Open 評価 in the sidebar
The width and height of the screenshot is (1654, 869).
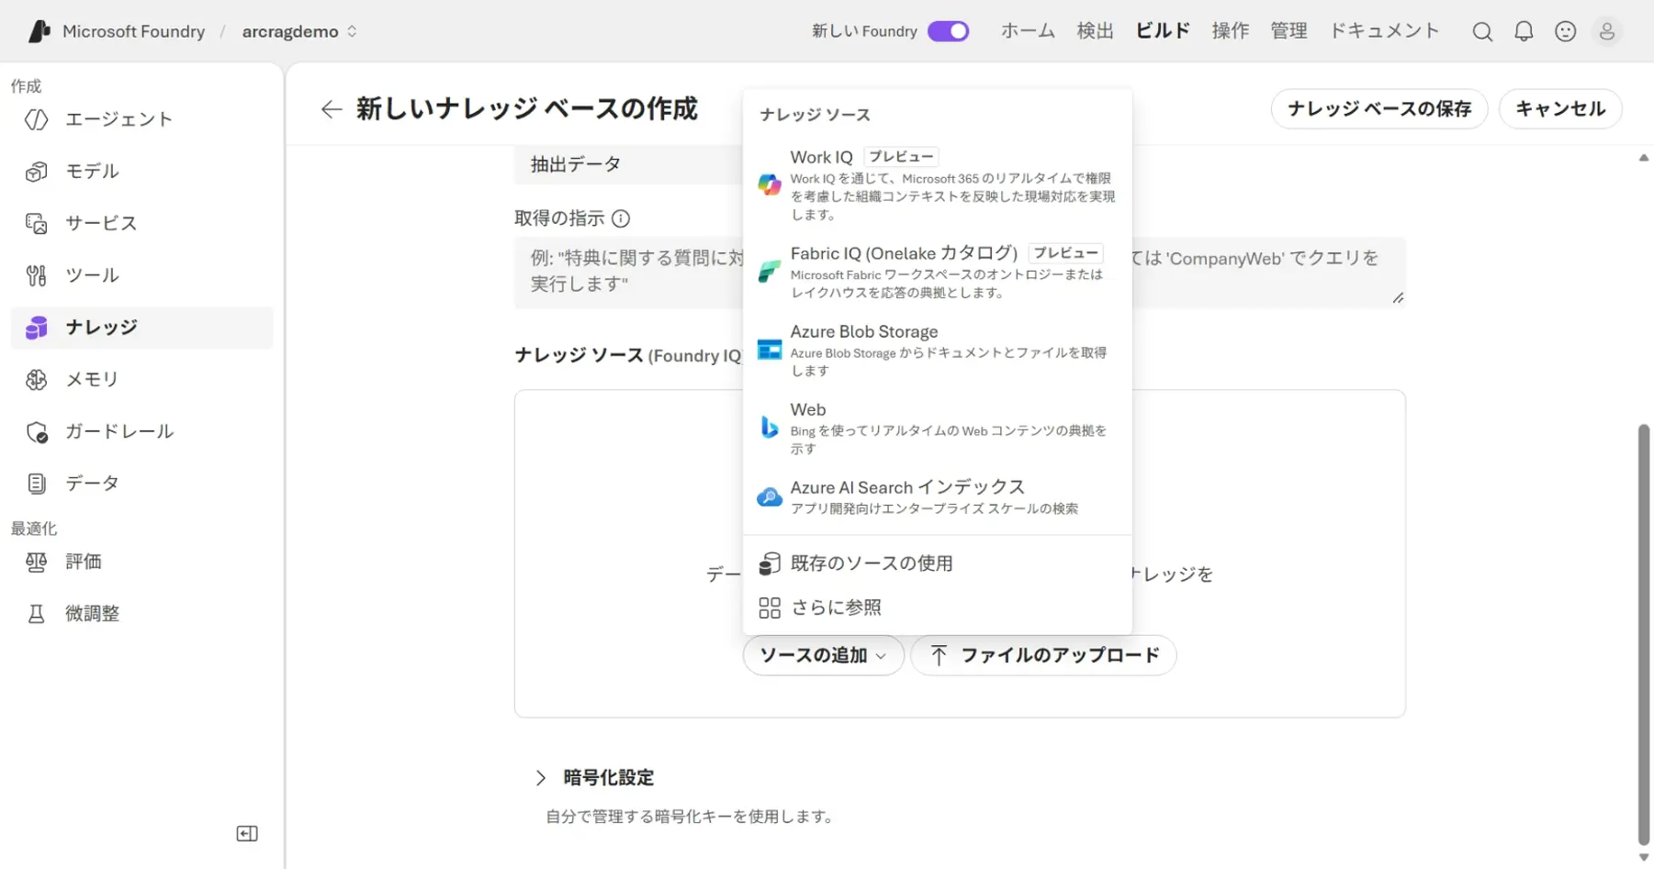point(142,562)
